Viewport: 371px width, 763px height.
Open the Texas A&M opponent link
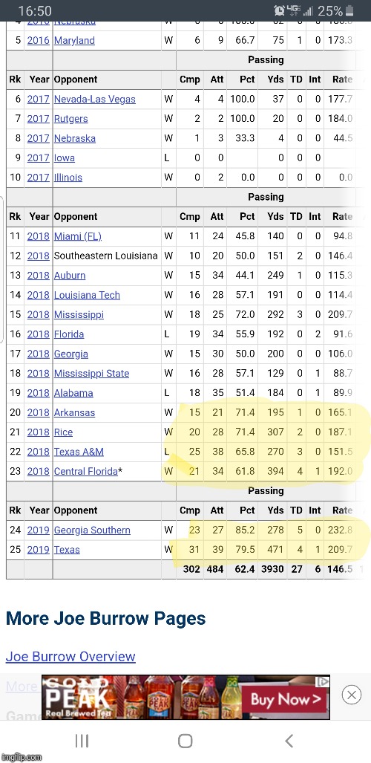(x=79, y=452)
